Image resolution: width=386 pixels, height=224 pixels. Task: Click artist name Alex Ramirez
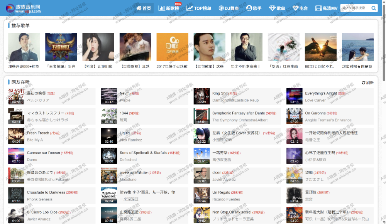[x=131, y=140]
